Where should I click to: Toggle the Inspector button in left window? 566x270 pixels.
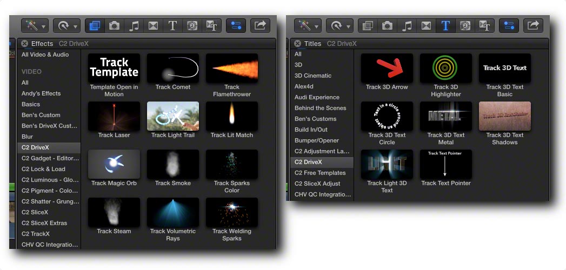[x=236, y=25]
